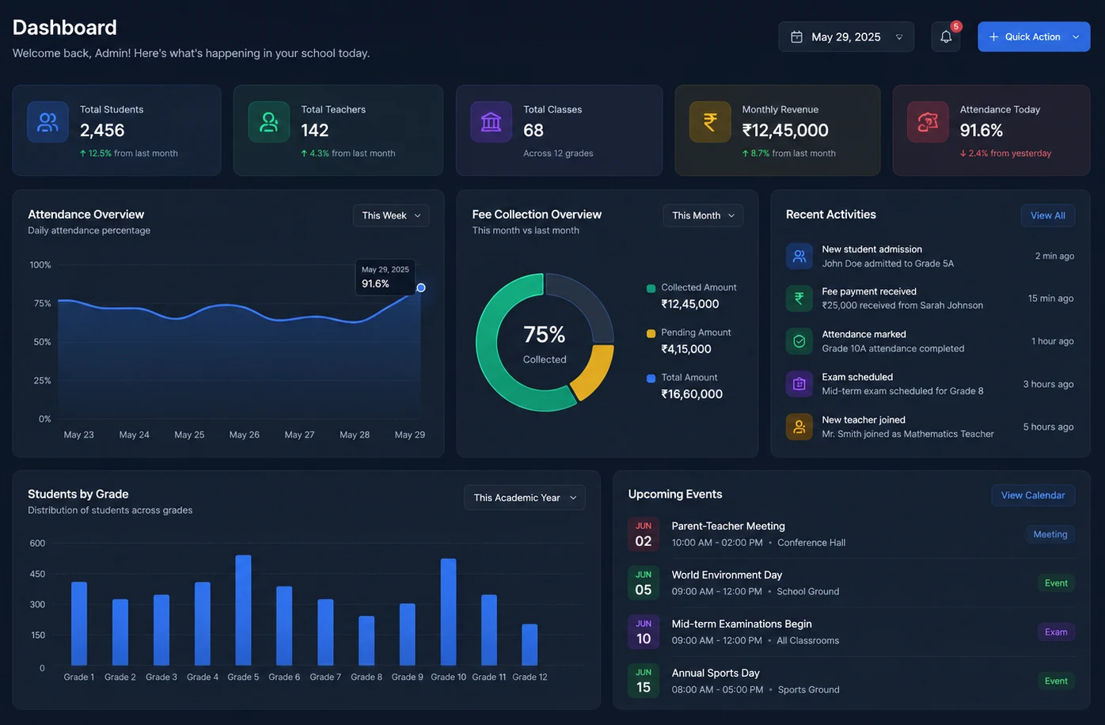Click the yellow pending segment of donut chart

click(594, 372)
